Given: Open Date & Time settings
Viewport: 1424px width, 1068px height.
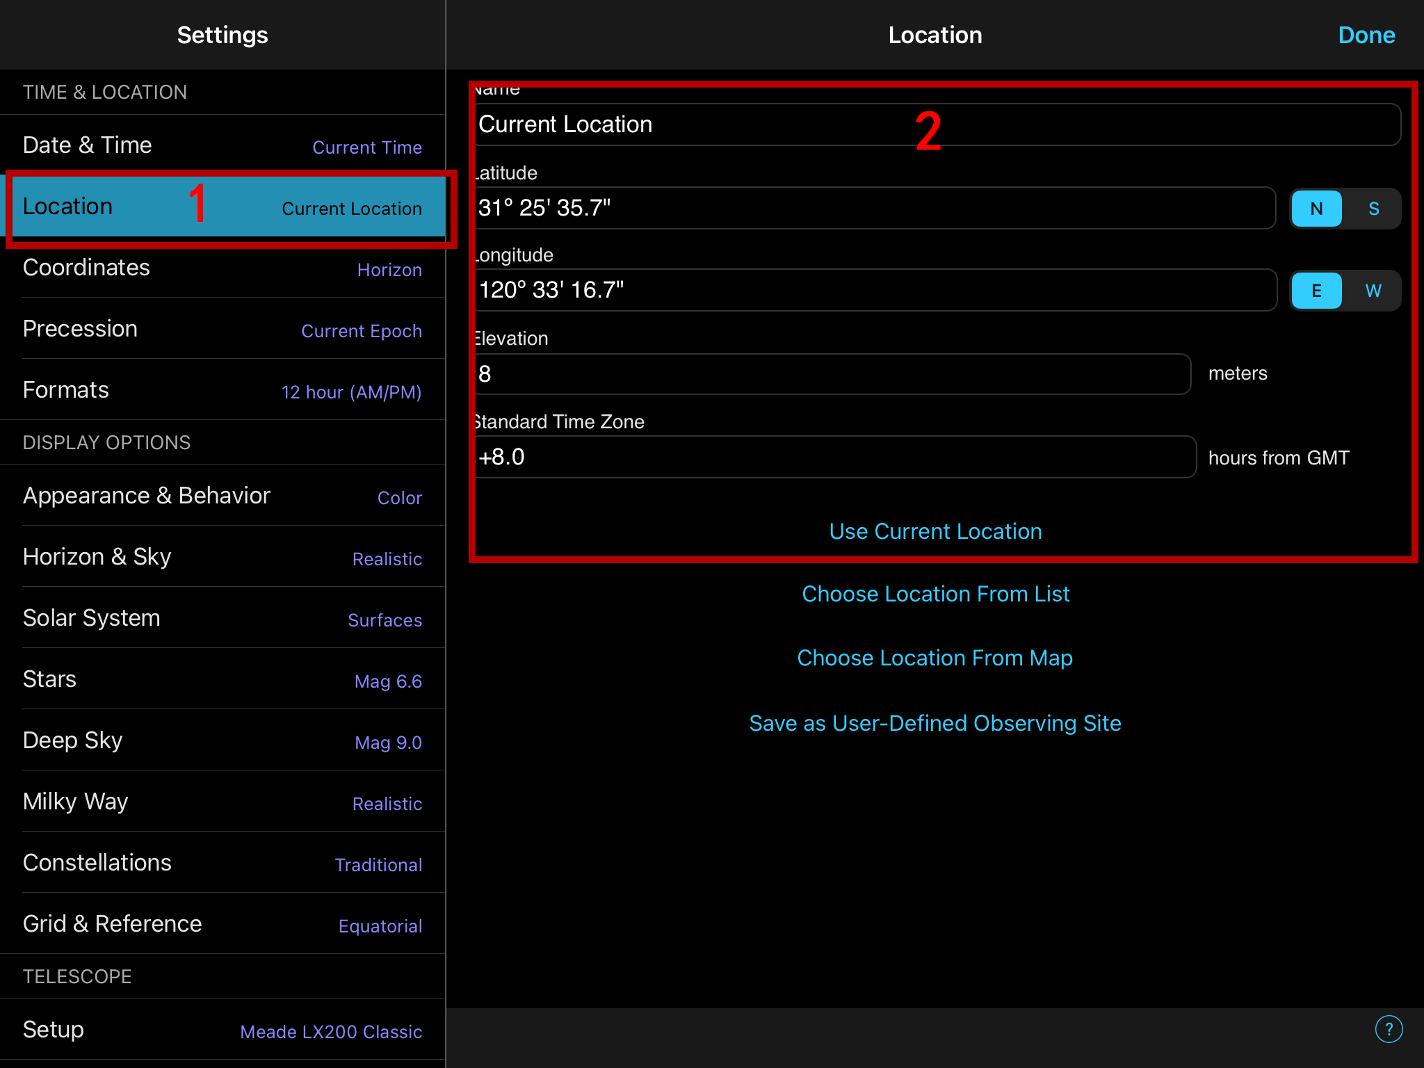Looking at the screenshot, I should coord(222,145).
